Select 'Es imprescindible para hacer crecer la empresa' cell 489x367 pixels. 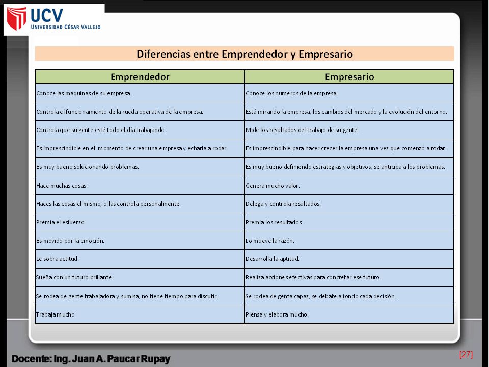tap(349, 148)
